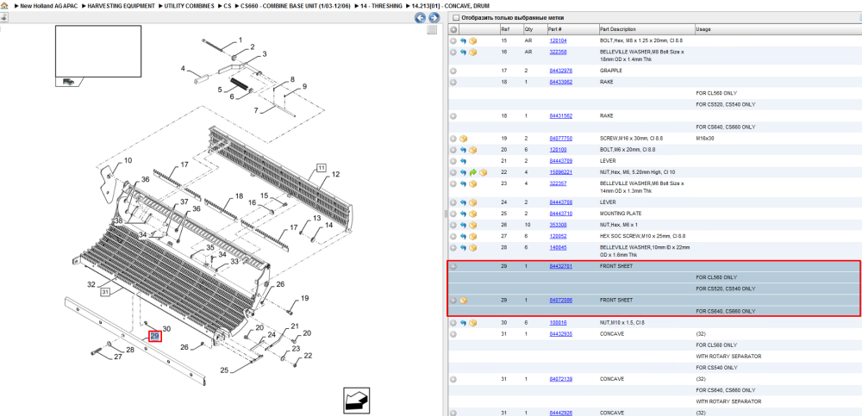Select FOR CS640, CS660 ONLY under FRONT SHEET
The image size is (862, 416).
[x=726, y=312]
